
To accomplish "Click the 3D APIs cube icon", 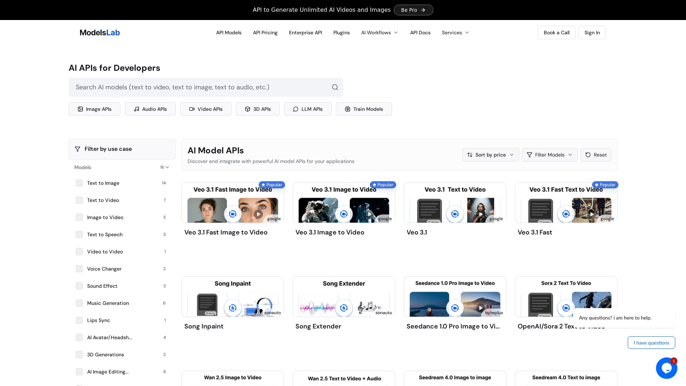I will (x=248, y=109).
